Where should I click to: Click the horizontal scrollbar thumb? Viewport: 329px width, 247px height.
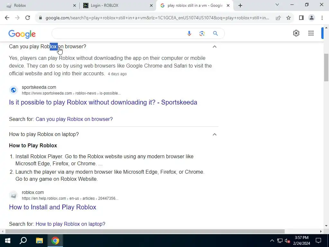pos(145,231)
